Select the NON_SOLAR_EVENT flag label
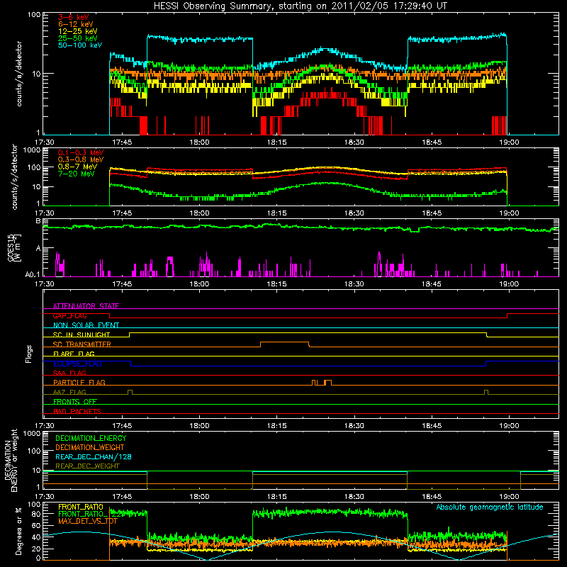The width and height of the screenshot is (567, 567). pyautogui.click(x=86, y=325)
